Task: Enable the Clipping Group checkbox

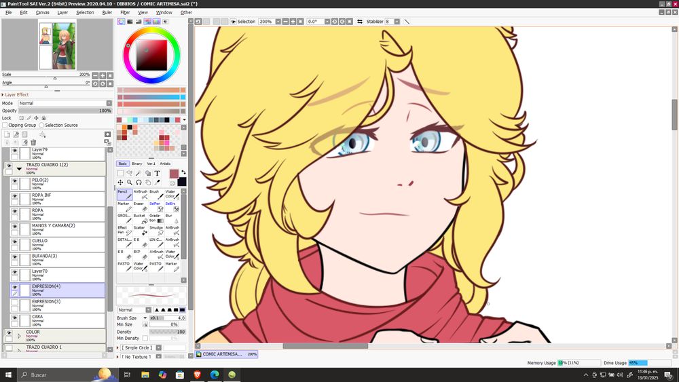Action: (5, 125)
